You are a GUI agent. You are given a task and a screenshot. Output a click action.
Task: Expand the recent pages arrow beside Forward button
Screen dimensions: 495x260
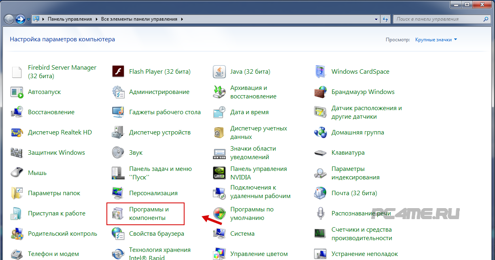[x=28, y=19]
